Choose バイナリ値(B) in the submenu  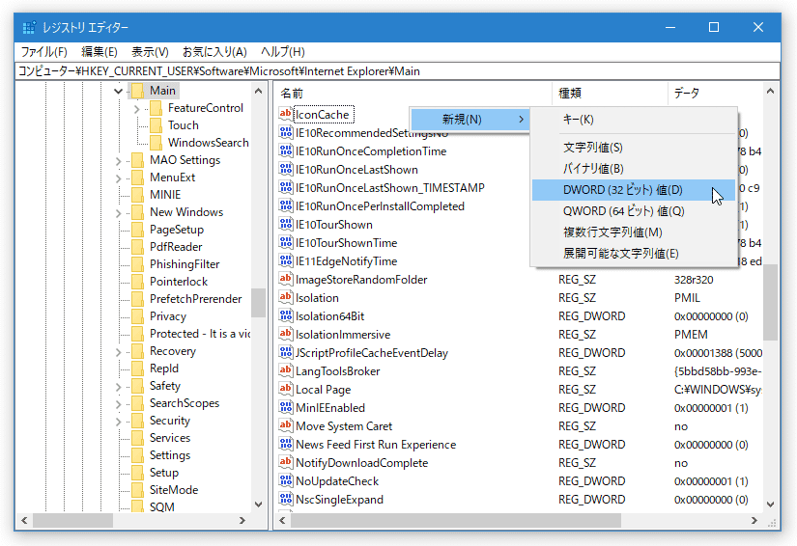pos(634,169)
